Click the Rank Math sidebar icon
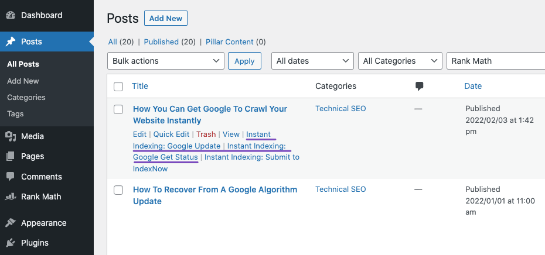 (11, 197)
